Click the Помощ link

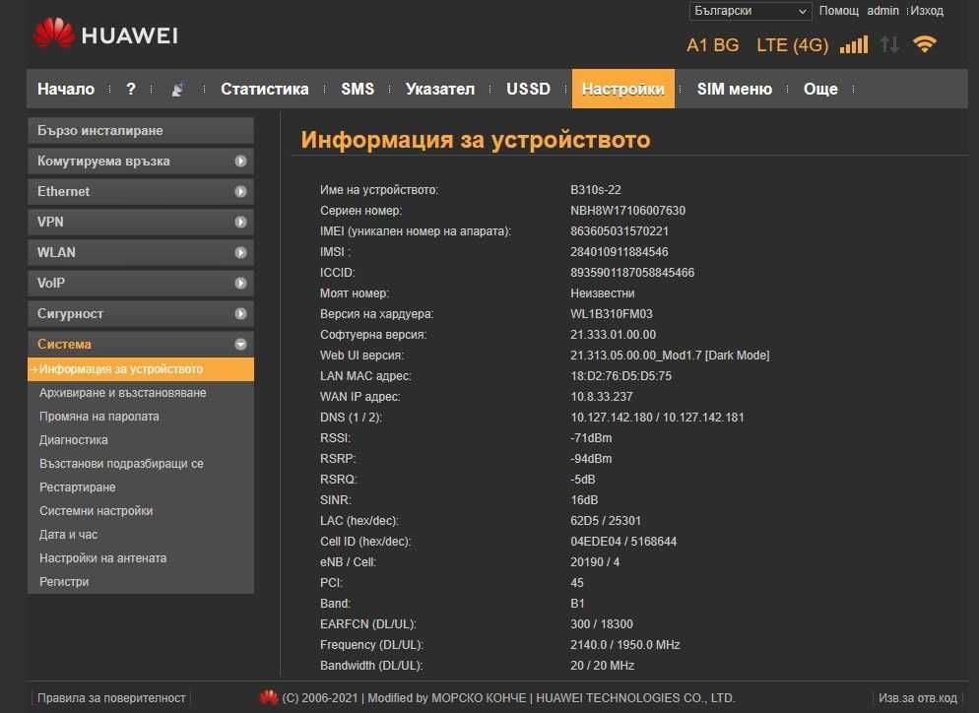click(x=838, y=11)
